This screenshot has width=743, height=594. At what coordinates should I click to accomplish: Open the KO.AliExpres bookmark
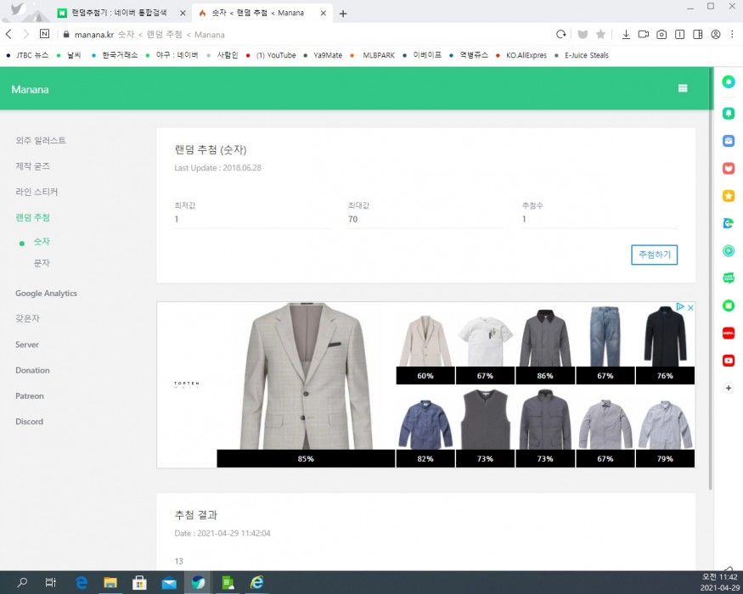(x=521, y=55)
